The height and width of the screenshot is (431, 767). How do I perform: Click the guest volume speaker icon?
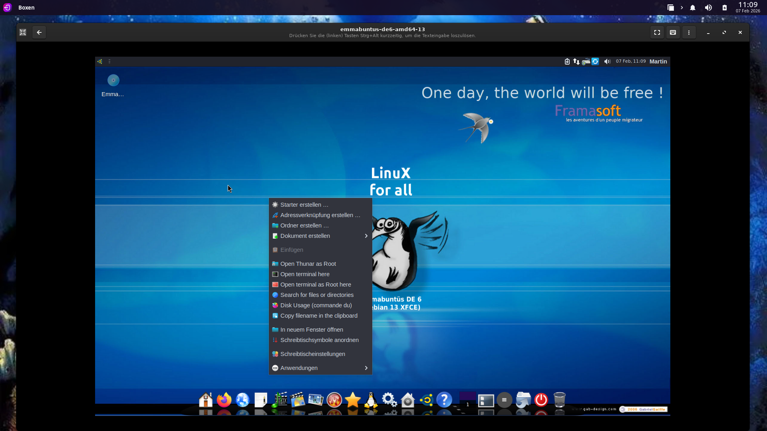click(607, 61)
